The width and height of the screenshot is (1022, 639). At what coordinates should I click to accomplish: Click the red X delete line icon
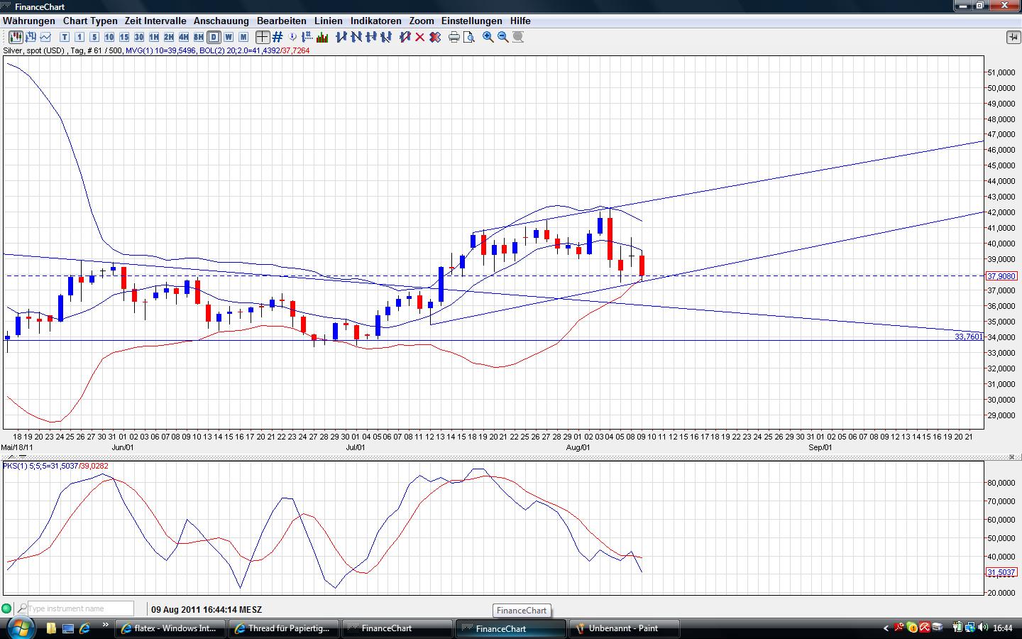[419, 37]
